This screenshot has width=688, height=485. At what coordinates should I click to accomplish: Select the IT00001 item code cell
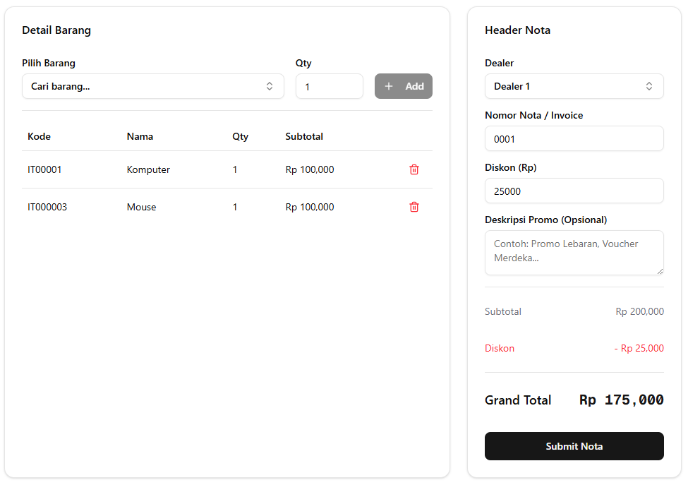point(44,169)
